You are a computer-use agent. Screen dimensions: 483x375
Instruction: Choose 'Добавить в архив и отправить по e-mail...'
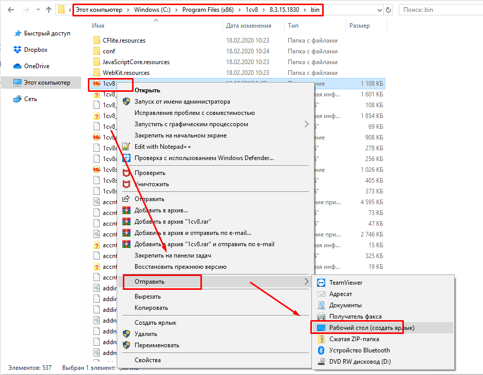193,233
